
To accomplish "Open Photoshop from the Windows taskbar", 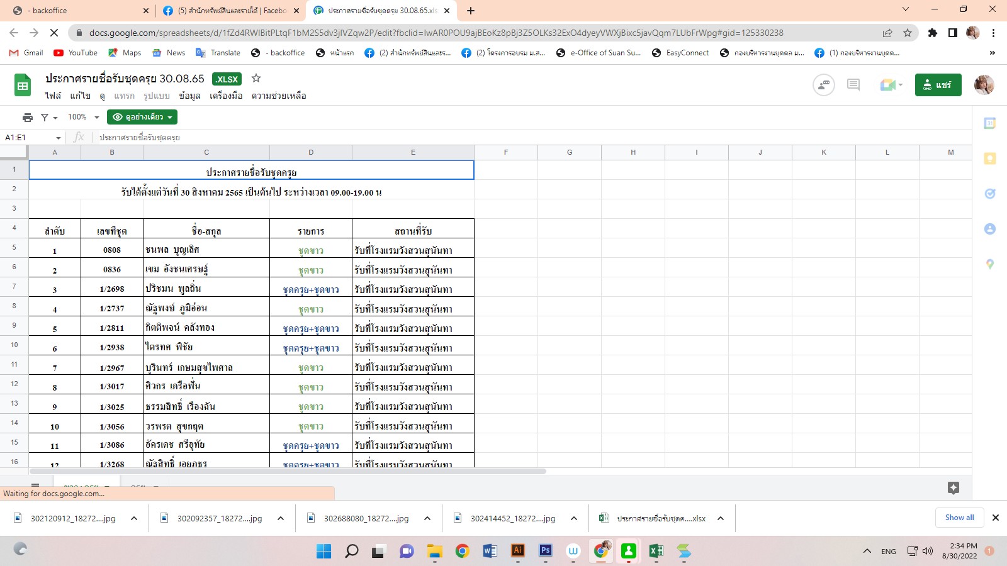I will pos(546,551).
